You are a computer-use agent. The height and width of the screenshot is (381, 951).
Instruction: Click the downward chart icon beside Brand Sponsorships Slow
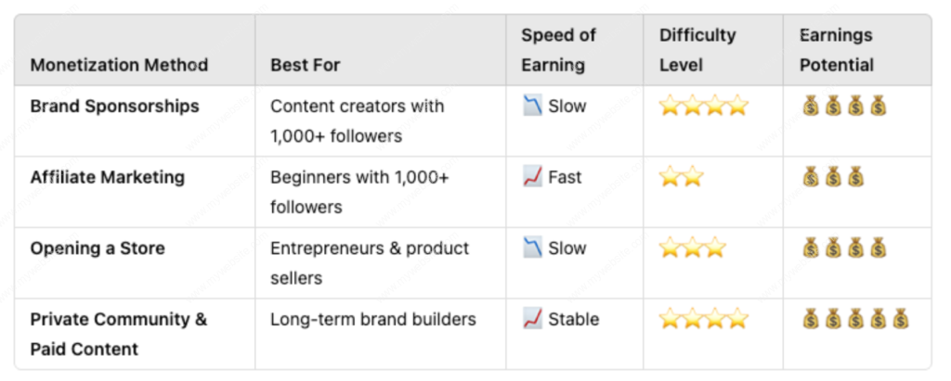coord(532,106)
